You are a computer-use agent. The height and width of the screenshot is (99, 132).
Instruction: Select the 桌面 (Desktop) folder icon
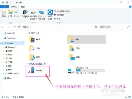[x=72, y=57]
